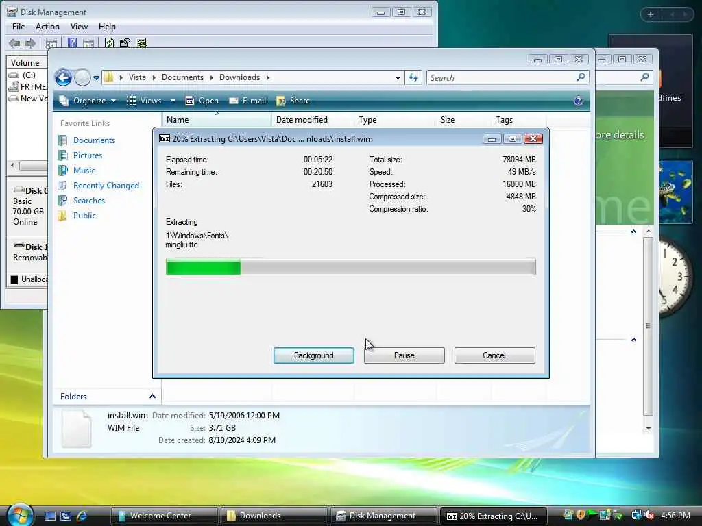Click E-mail in Explorer toolbar
Viewport: 702px width, 526px height.
247,101
